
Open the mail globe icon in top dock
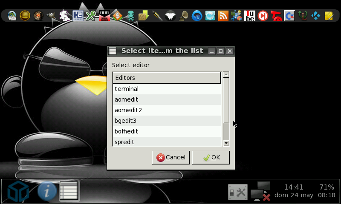point(12,16)
